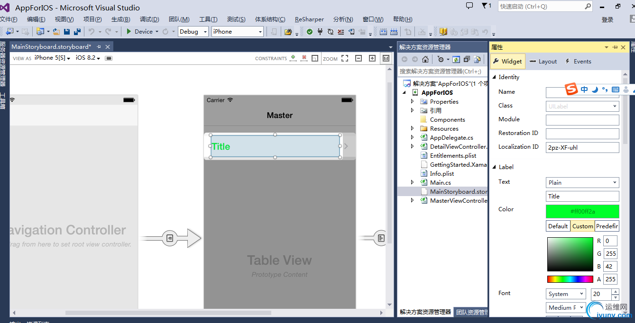635x323 pixels.
Task: Click the zoom to fit icon
Action: tap(345, 58)
